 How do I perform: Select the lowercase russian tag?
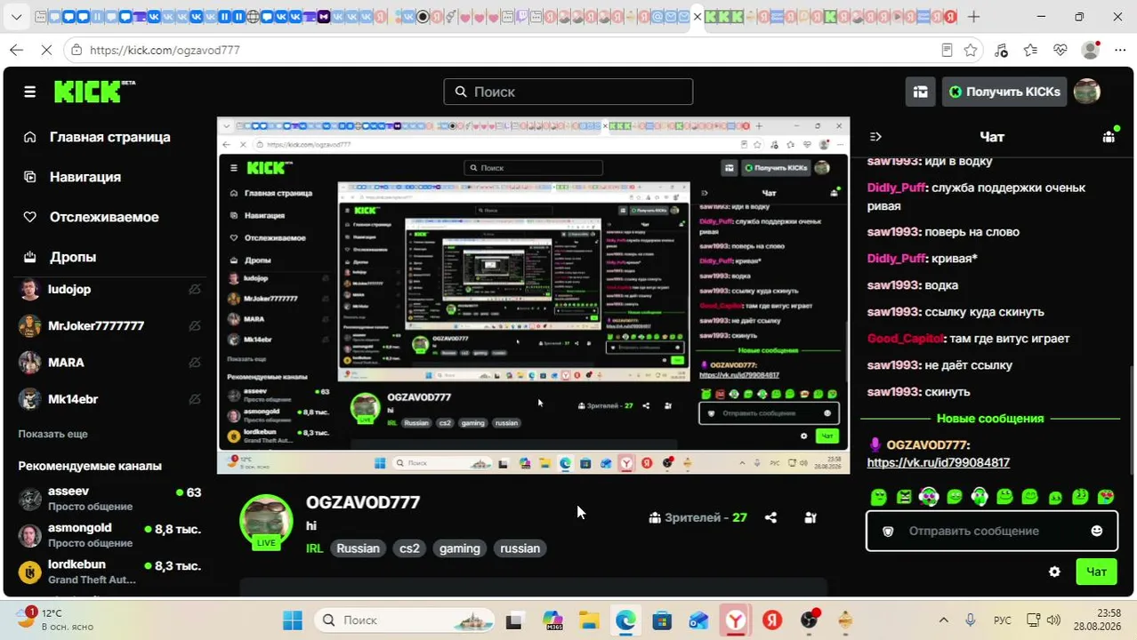(x=520, y=548)
